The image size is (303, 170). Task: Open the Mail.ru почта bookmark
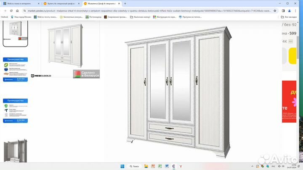click(45, 17)
